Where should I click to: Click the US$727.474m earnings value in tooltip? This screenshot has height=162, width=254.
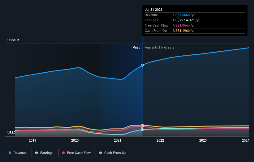[x=184, y=20]
